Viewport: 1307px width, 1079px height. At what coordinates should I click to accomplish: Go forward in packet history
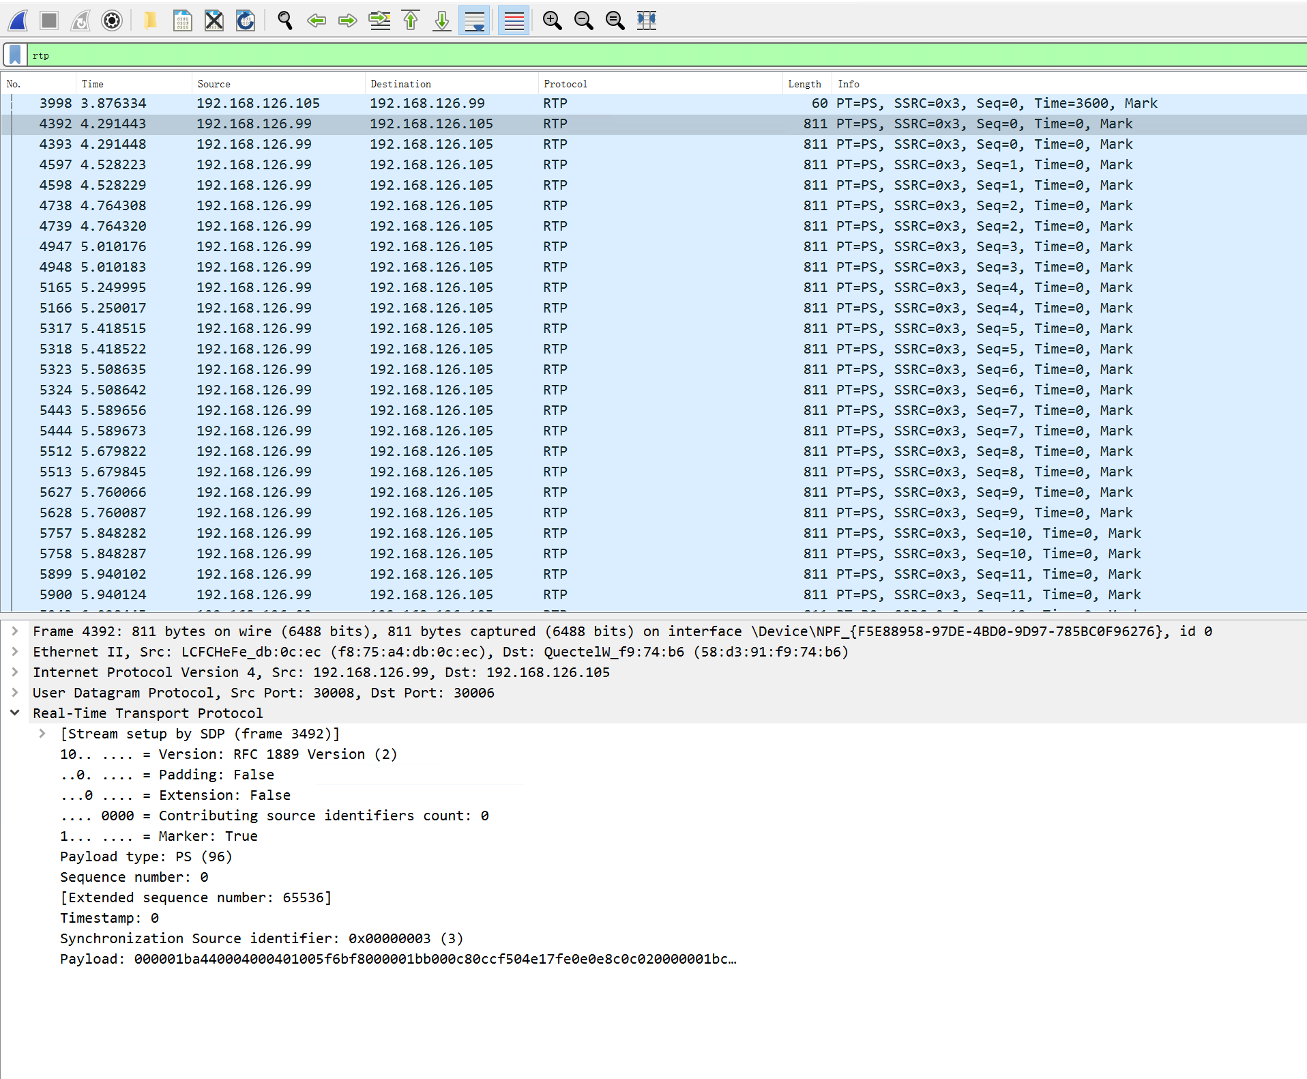348,20
